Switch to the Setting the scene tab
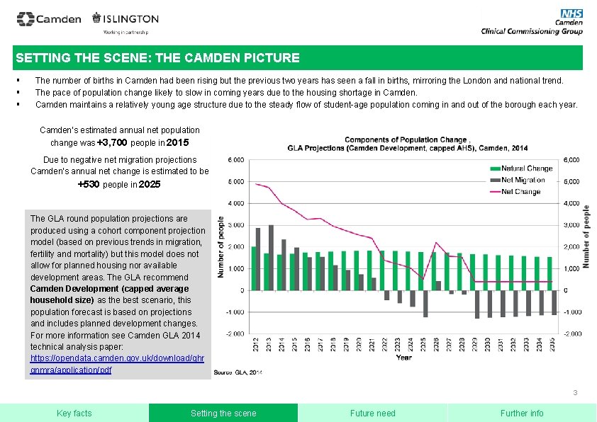This screenshot has width=597, height=422. tap(223, 413)
